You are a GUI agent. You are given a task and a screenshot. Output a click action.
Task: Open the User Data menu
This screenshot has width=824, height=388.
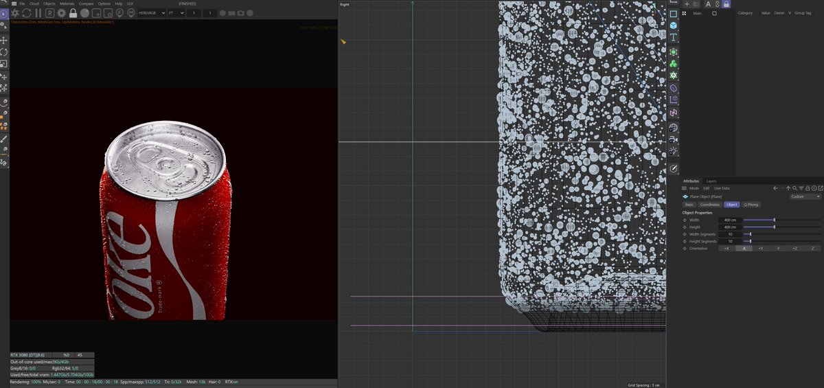722,188
